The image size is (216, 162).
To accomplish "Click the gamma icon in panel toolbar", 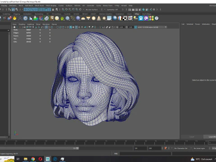I will pyautogui.click(x=126, y=27).
